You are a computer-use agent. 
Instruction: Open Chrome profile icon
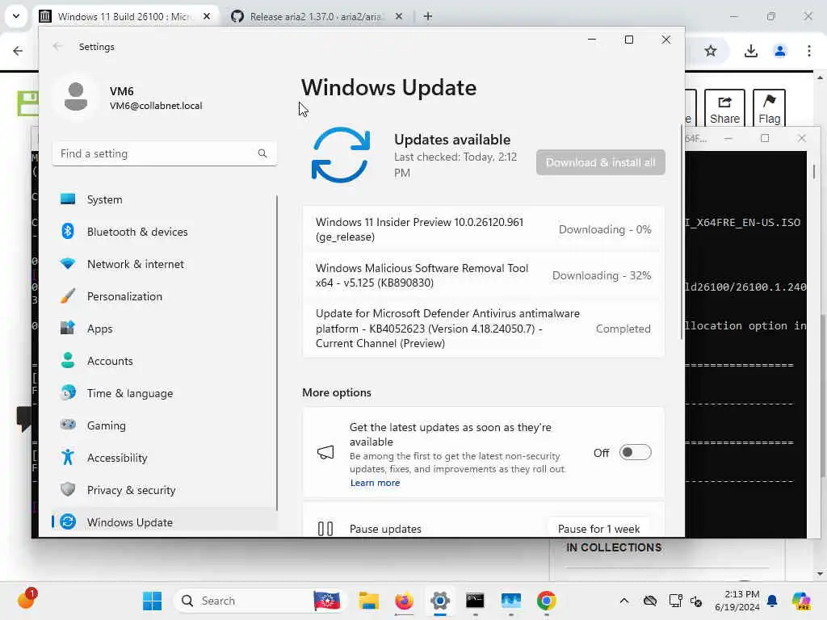coord(780,51)
